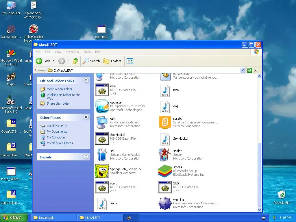Image resolution: width=296 pixels, height=222 pixels.
Task: Click the Forward arrow toolbar icon
Action: pos(62,61)
